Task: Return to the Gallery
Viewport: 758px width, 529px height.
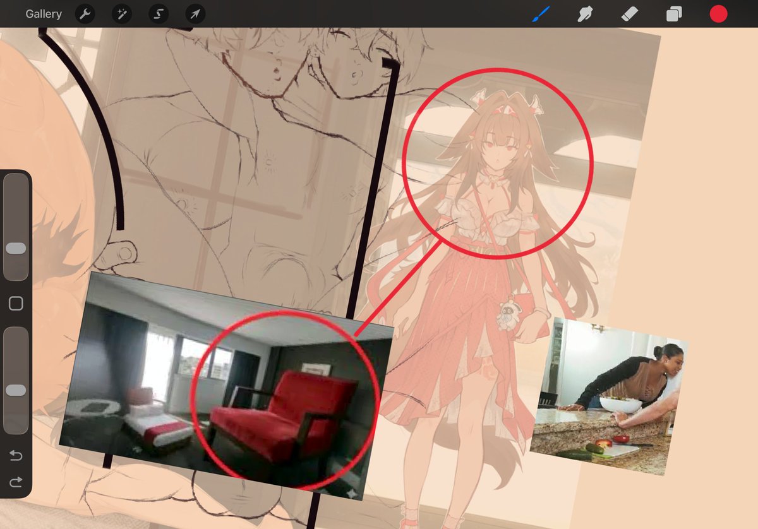Action: point(44,14)
